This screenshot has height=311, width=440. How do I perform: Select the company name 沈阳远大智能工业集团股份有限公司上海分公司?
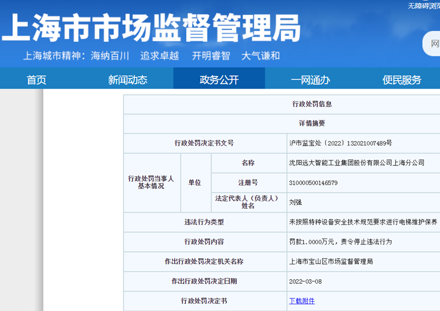click(x=356, y=163)
